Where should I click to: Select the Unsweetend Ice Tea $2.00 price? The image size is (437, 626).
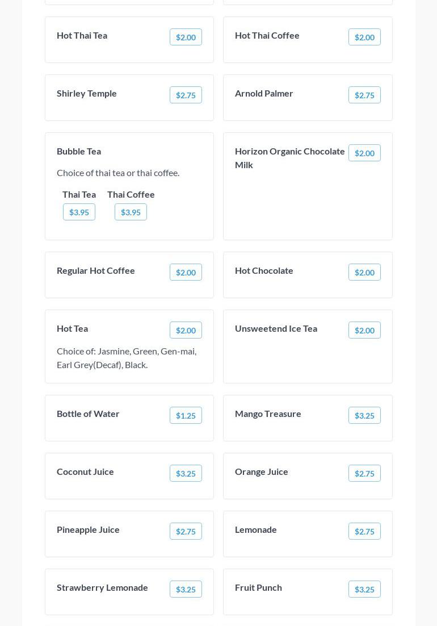click(364, 330)
